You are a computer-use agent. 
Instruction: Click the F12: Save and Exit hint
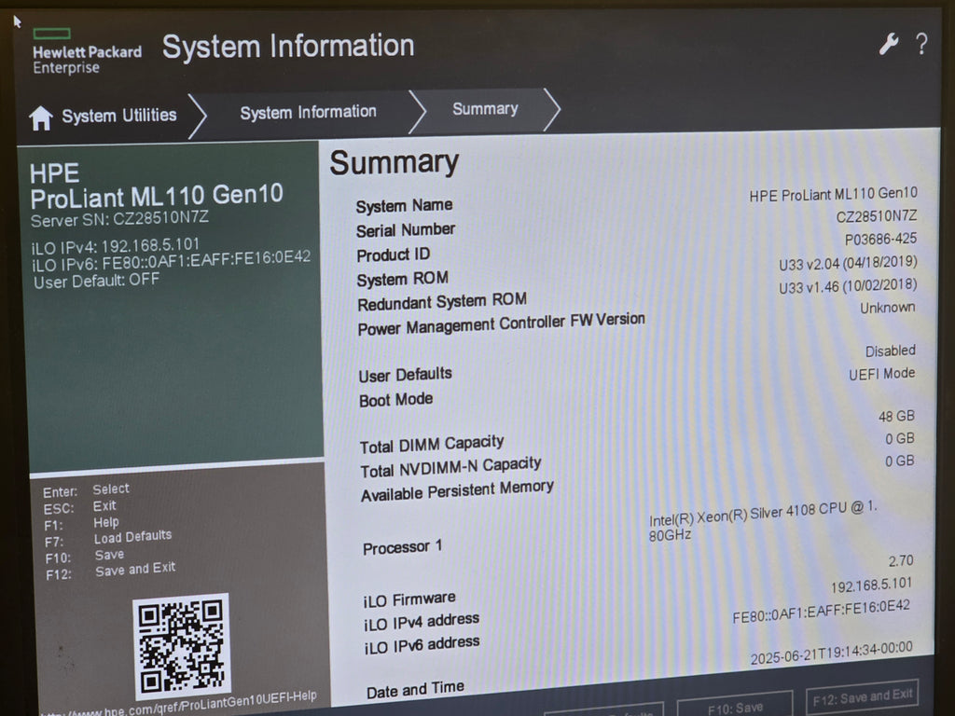(x=110, y=571)
